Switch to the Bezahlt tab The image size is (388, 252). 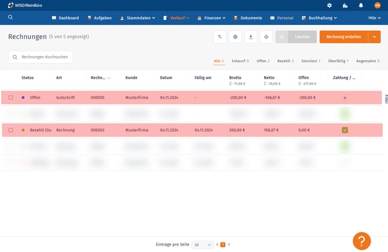(285, 61)
